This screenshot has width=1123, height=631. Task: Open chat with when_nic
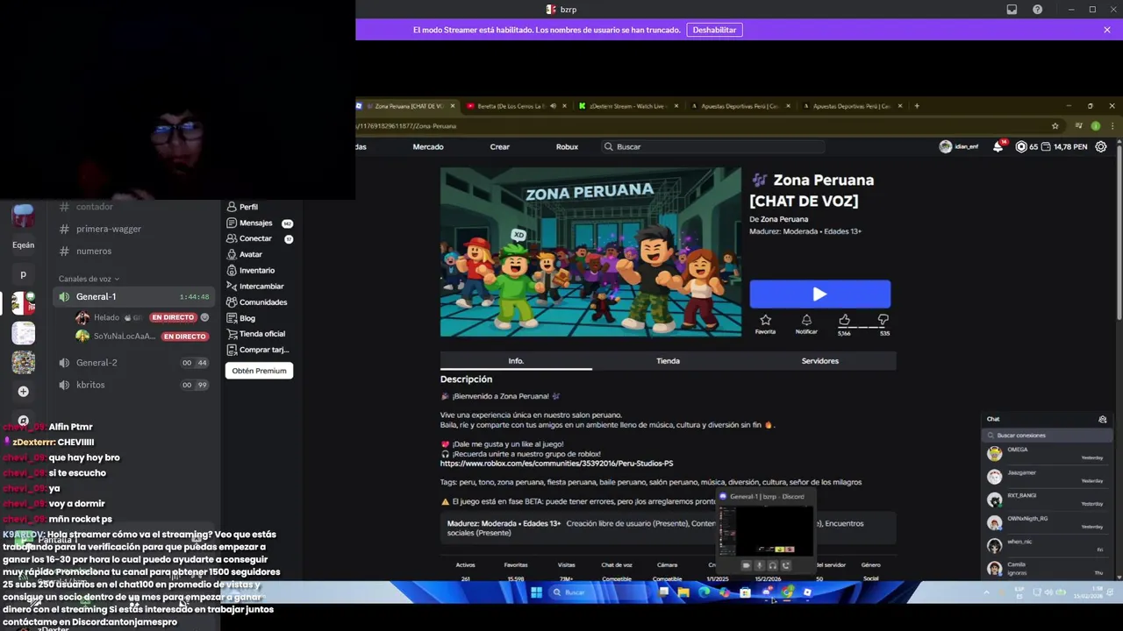1046,546
